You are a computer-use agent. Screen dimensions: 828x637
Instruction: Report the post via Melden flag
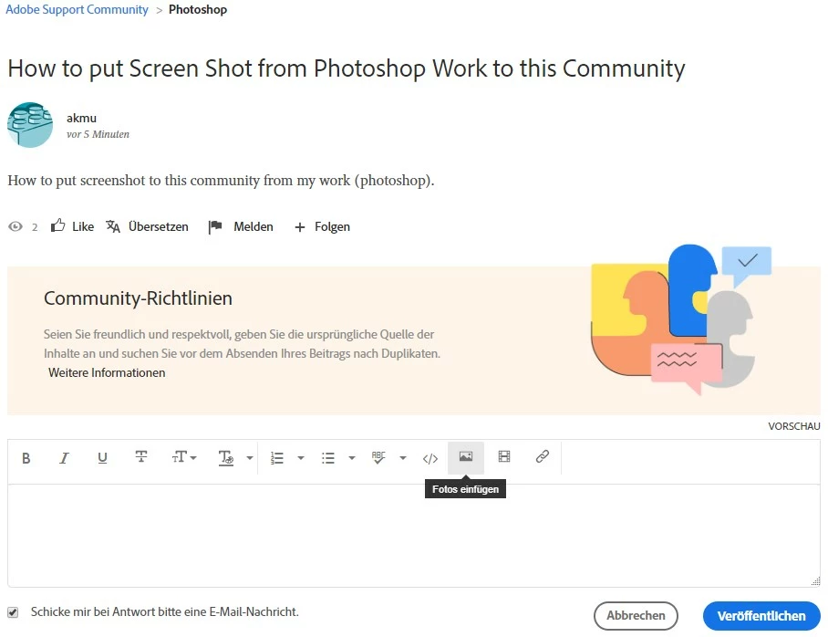(x=241, y=226)
